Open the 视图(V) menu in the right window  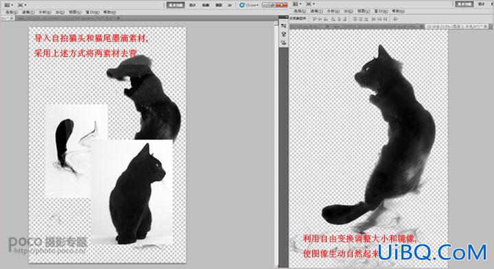pyautogui.click(x=364, y=11)
